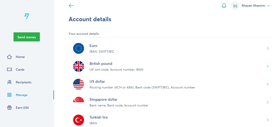Navigate to Home in sidebar
Screen dimensions: 272x127
pos(20,57)
